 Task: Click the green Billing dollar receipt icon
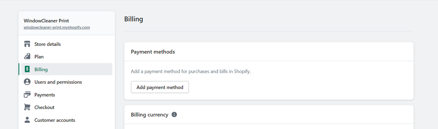(x=27, y=69)
